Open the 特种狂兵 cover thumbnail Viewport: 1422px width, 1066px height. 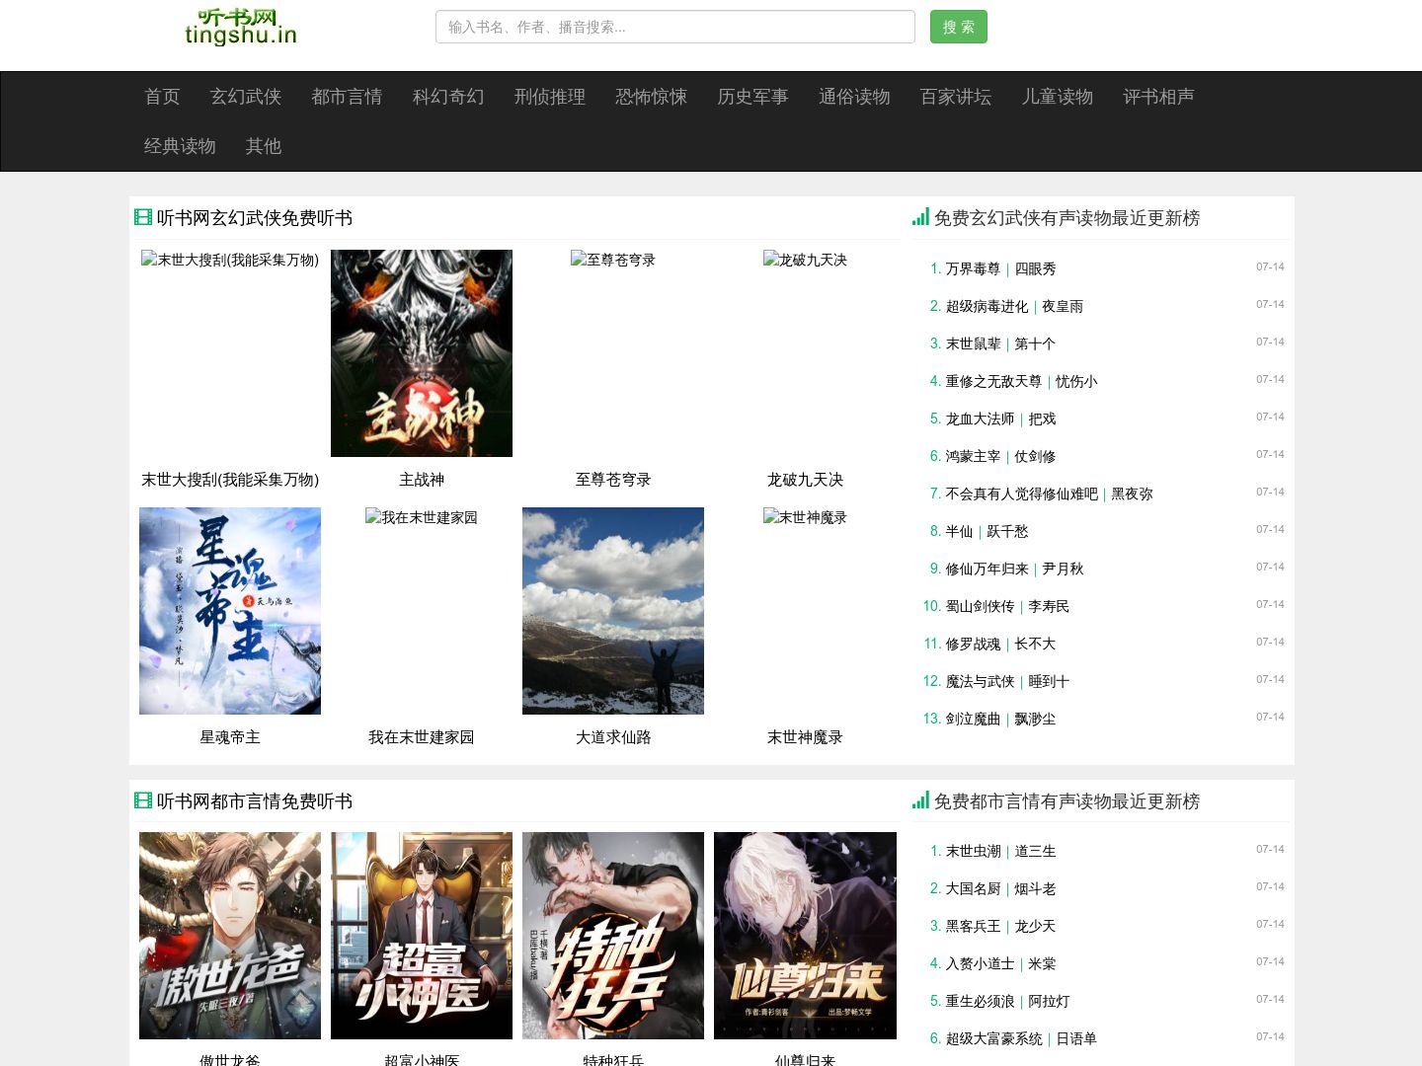[613, 936]
